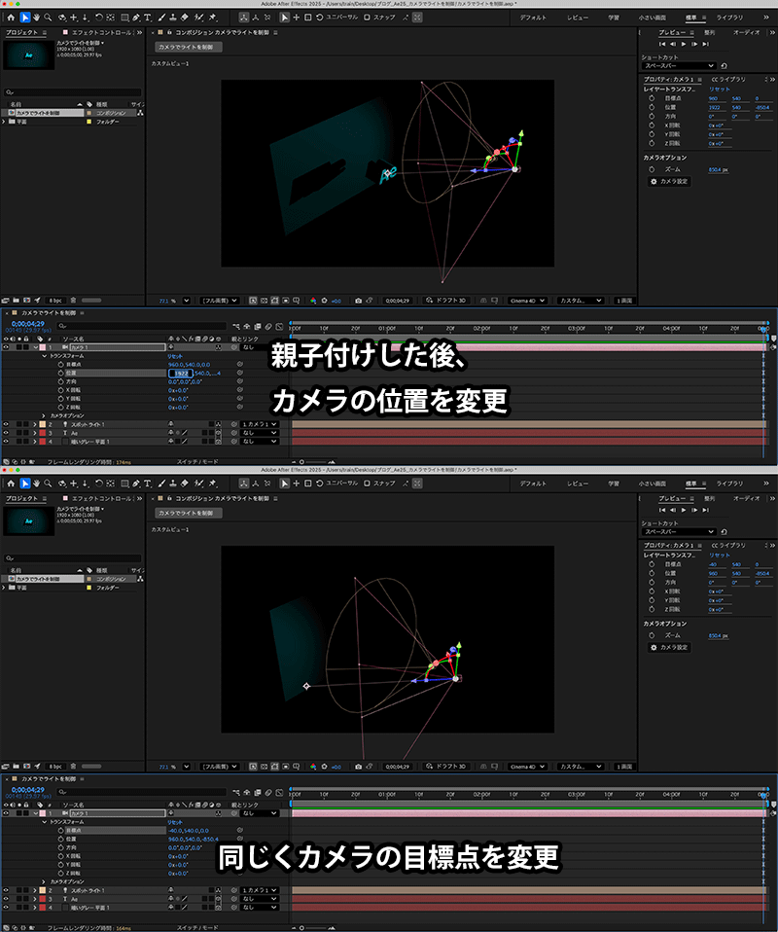778x932 pixels.
Task: Select the Type tool in the top toolbar
Action: click(147, 18)
